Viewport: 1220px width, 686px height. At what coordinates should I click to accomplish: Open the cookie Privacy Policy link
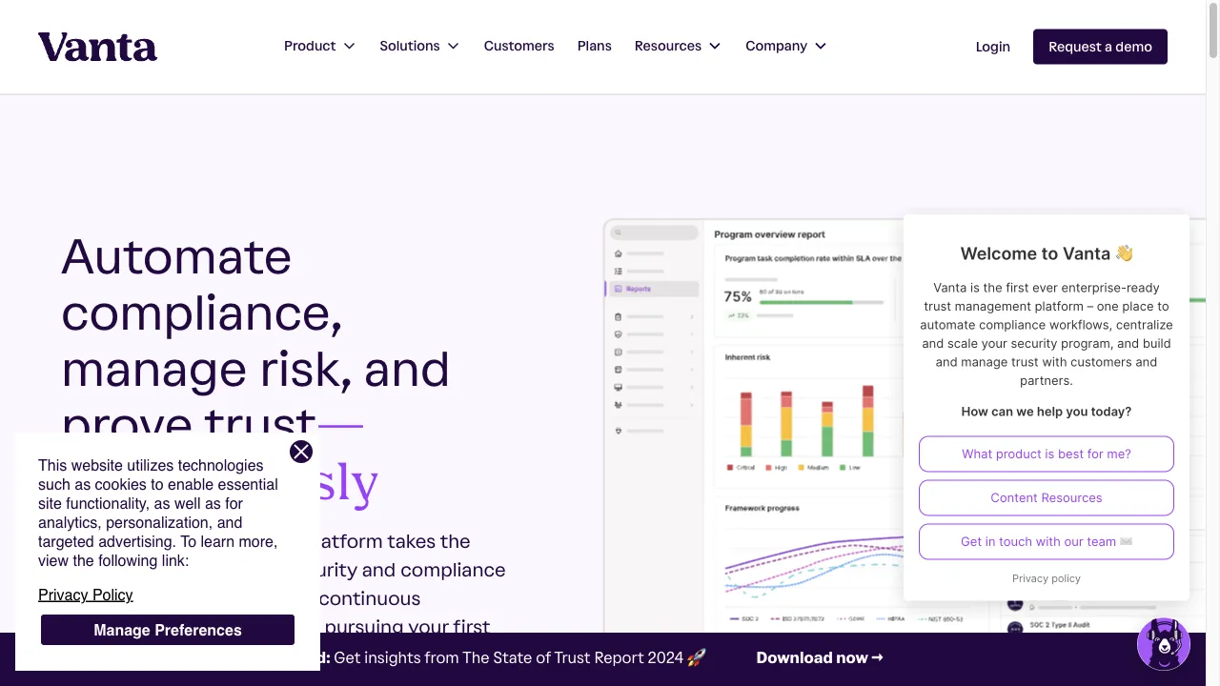click(86, 595)
